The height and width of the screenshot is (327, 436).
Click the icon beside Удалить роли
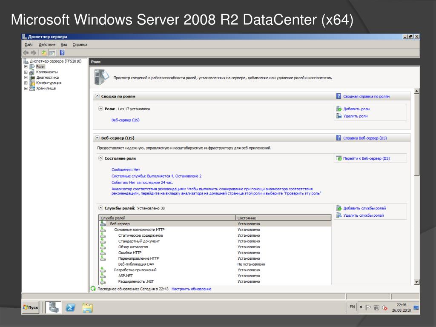(x=338, y=116)
